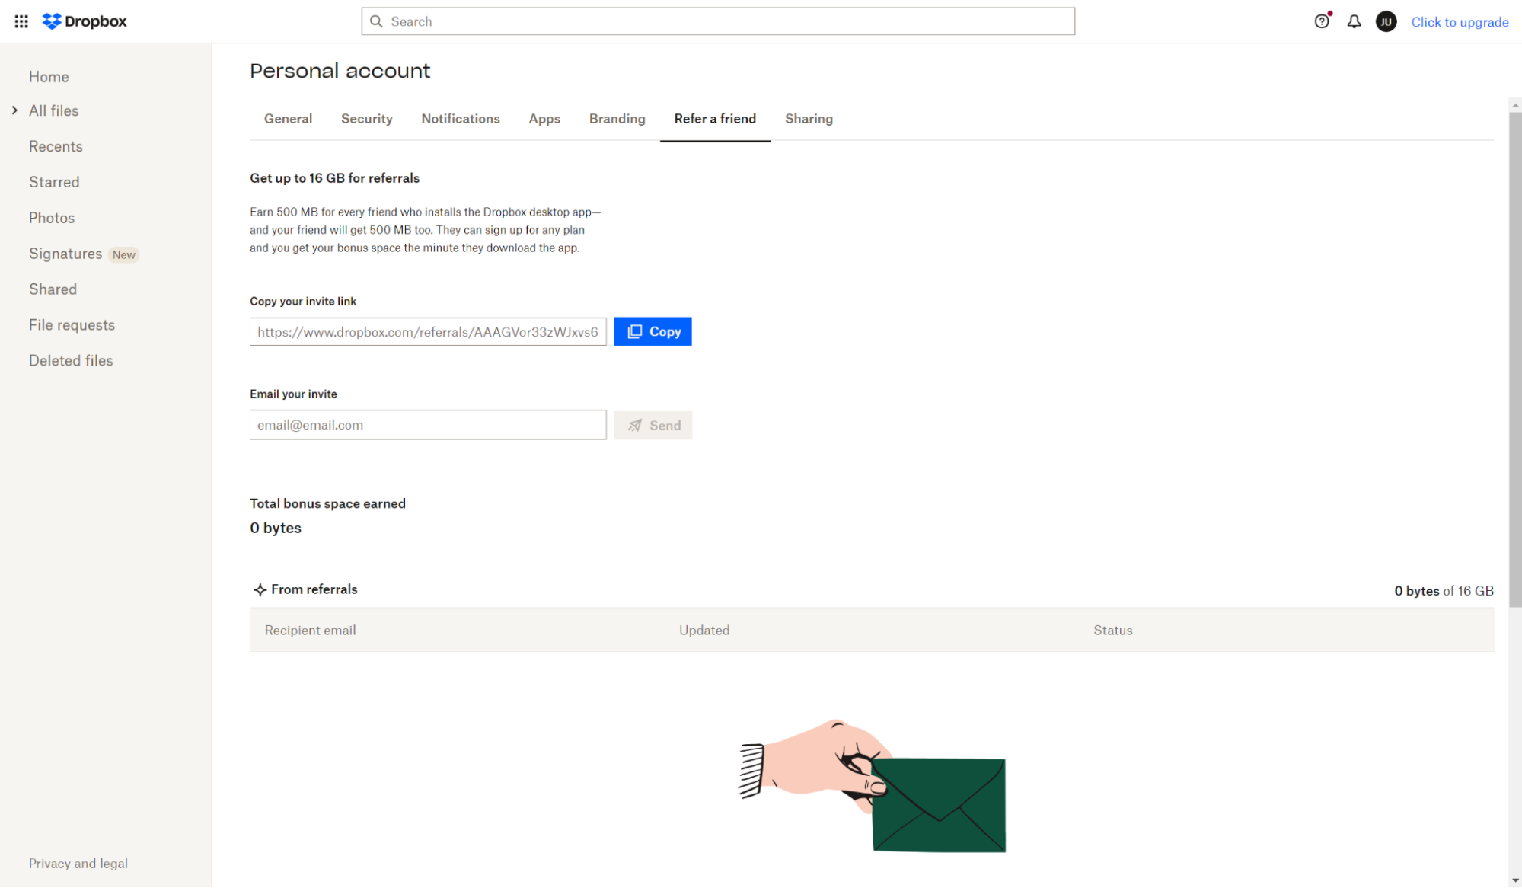Open All files in the sidebar
The image size is (1522, 888).
point(53,110)
